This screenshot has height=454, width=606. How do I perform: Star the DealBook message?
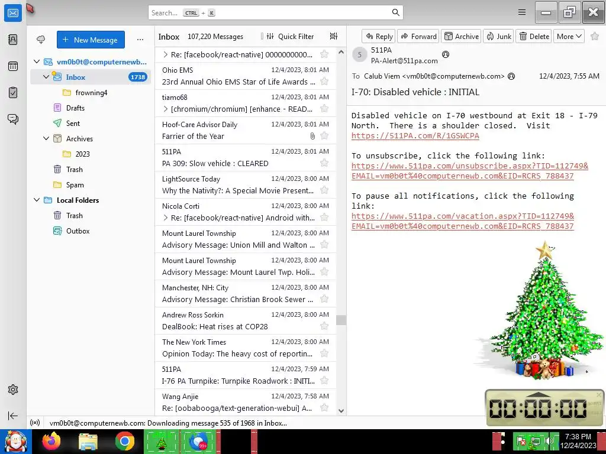pos(325,326)
